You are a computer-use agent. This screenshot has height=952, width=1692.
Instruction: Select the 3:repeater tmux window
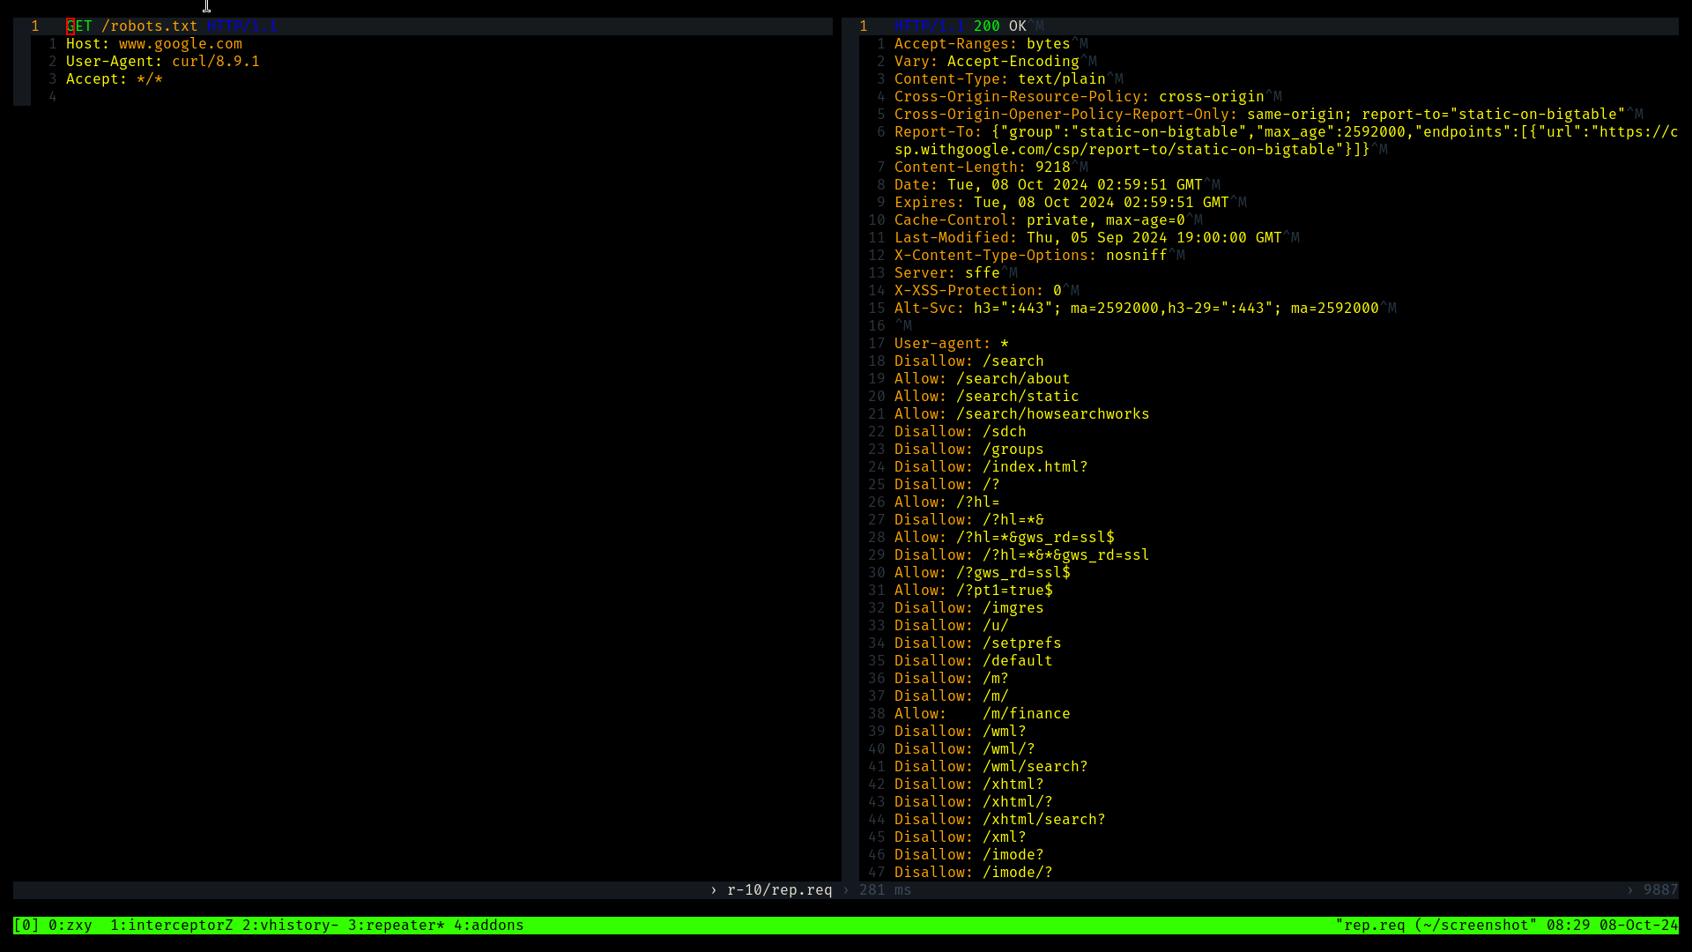[396, 925]
